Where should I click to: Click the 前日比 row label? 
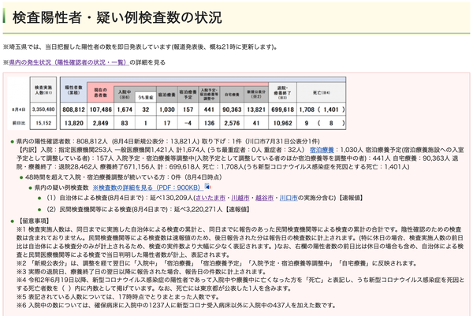pos(19,123)
